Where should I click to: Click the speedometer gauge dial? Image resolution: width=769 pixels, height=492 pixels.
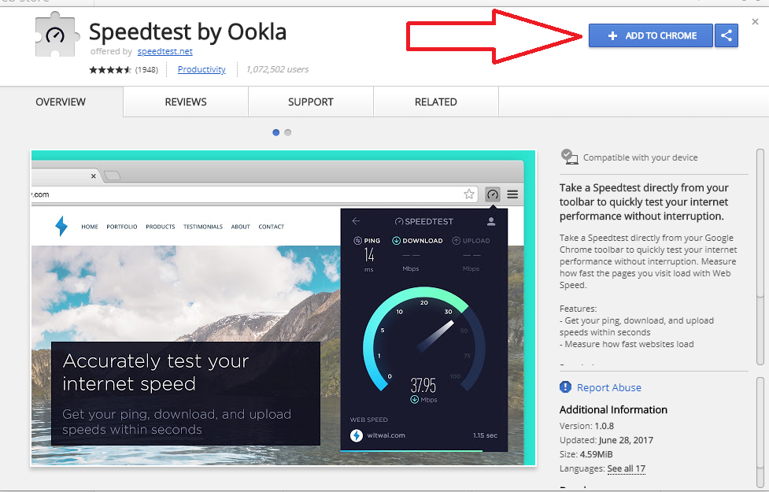[x=424, y=339]
